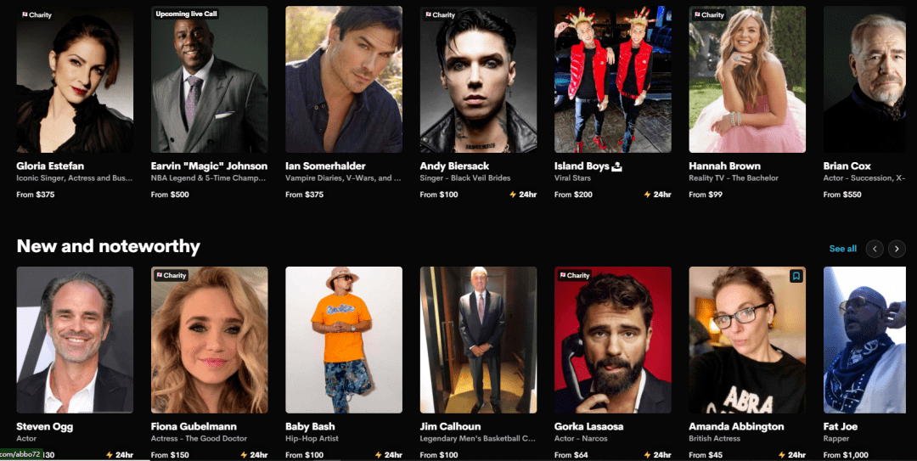Click the Charity badge on Hannah Brown's card

(x=709, y=14)
